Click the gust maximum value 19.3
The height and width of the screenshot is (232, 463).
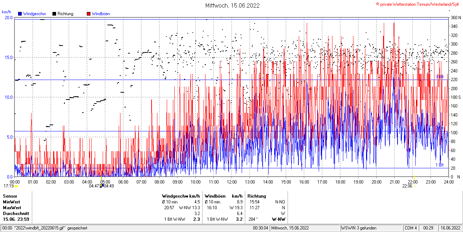coord(239,208)
